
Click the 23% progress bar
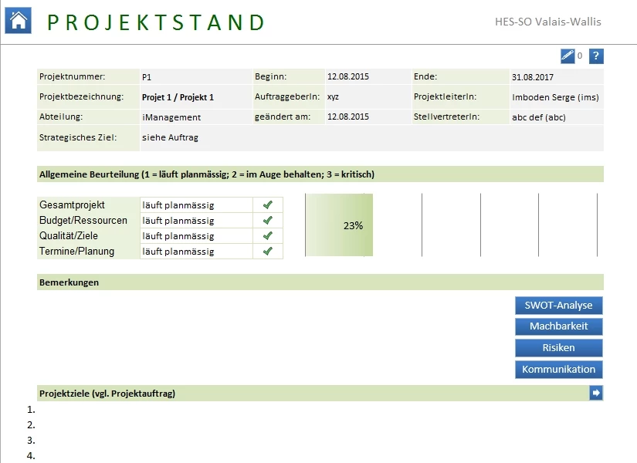point(340,225)
